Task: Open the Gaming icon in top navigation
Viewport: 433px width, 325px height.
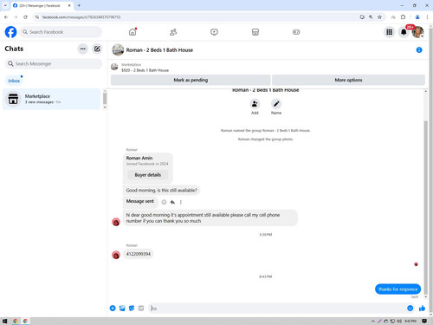Action: pos(296,32)
